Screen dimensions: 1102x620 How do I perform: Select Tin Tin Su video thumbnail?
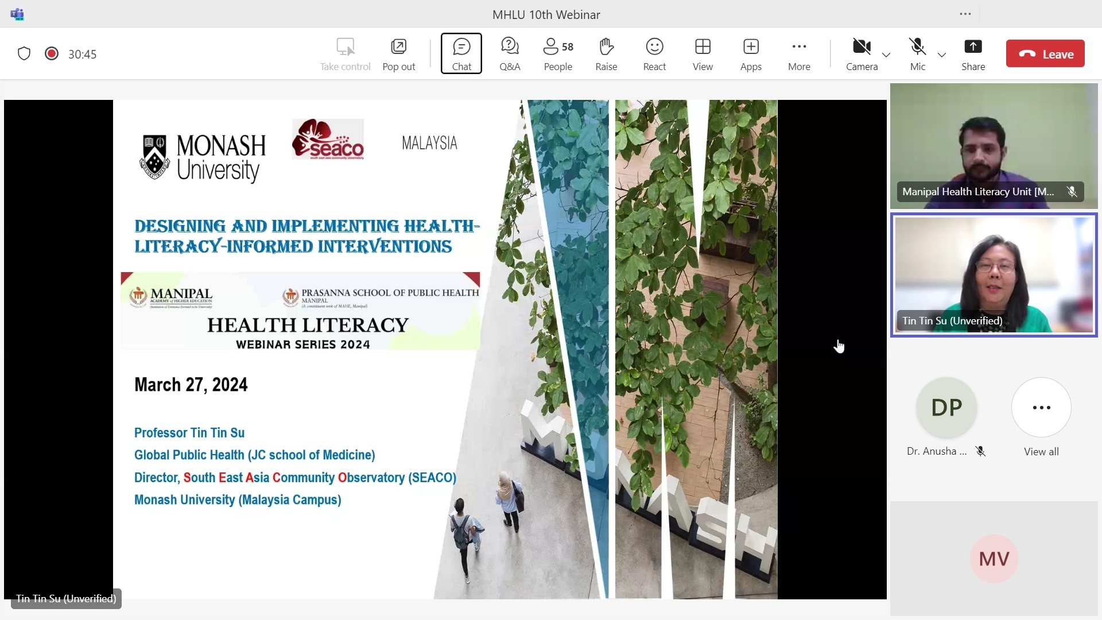pyautogui.click(x=994, y=275)
